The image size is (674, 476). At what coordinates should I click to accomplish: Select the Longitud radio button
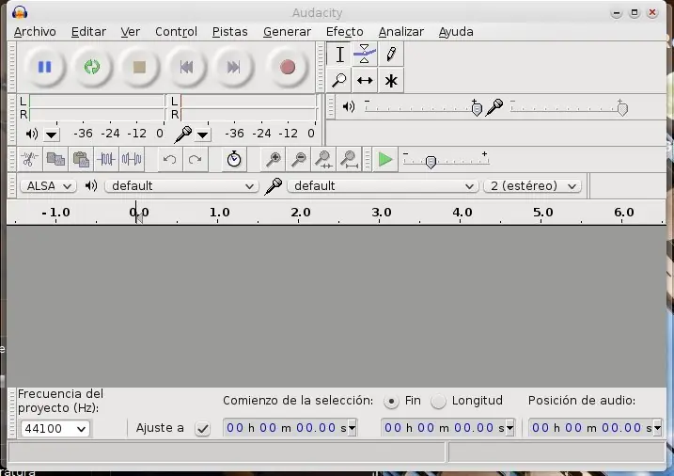[x=438, y=401]
